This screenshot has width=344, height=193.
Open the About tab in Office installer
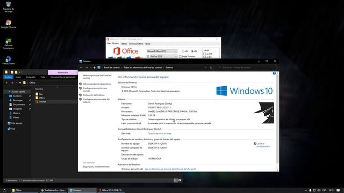[x=148, y=44]
